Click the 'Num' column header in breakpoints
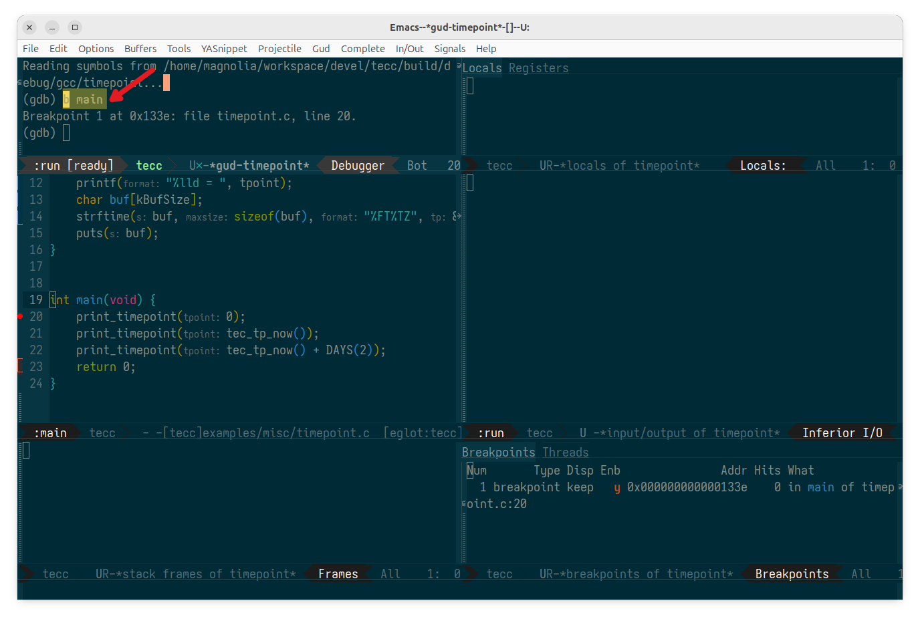920x619 pixels. [477, 471]
